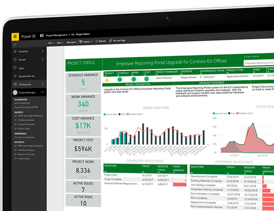Click the Edit report button
Image resolution: width=274 pixels, height=211 pixels.
pyautogui.click(x=71, y=42)
